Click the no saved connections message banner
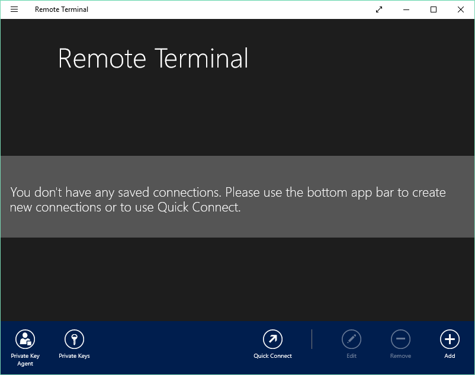 tap(237, 200)
